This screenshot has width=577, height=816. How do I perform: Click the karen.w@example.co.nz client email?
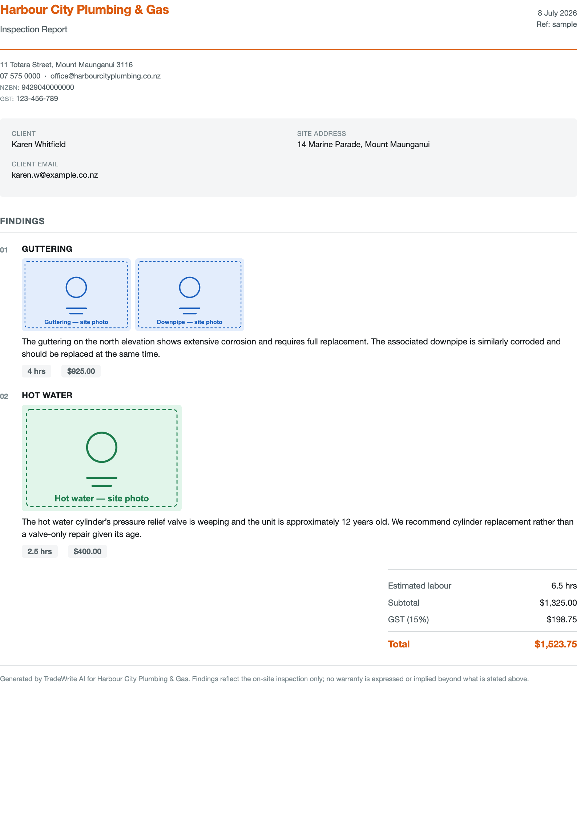55,175
